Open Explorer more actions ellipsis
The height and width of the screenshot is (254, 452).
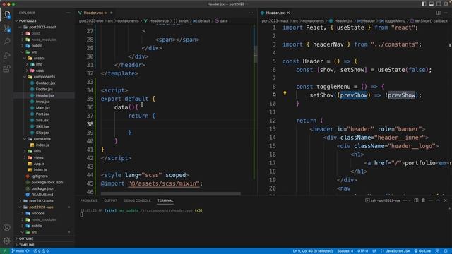coord(68,13)
